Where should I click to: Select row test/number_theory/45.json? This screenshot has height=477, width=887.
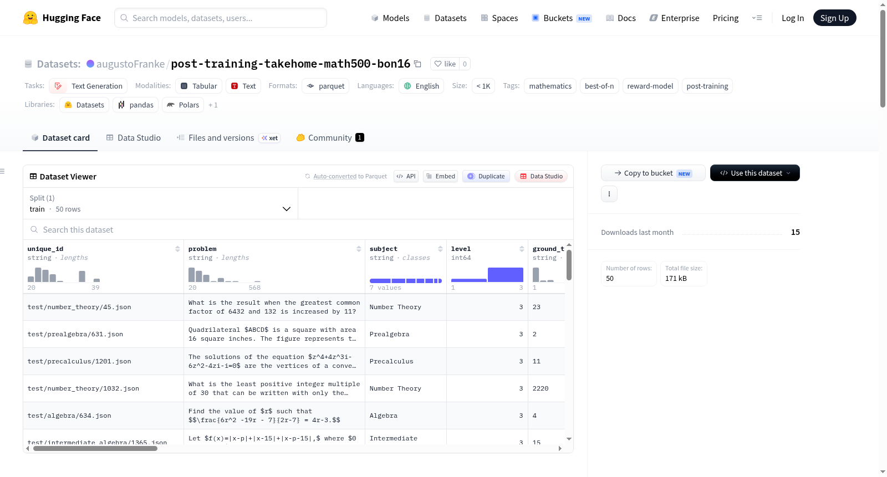click(x=294, y=307)
